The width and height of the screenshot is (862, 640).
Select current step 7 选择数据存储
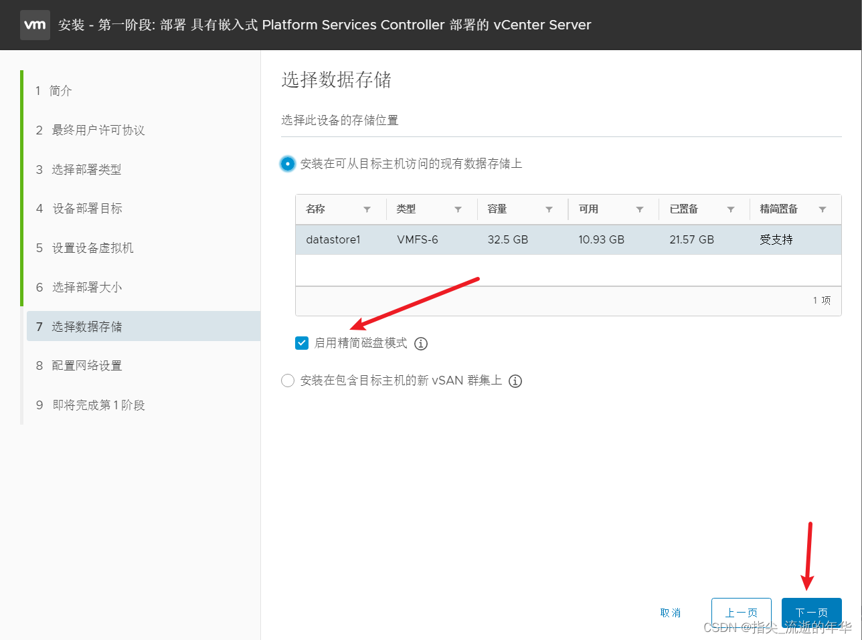coord(143,326)
